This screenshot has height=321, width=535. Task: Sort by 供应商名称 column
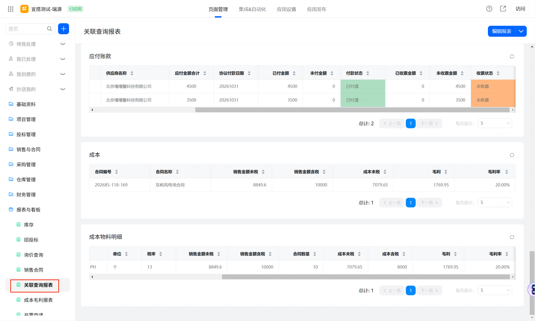pos(132,73)
